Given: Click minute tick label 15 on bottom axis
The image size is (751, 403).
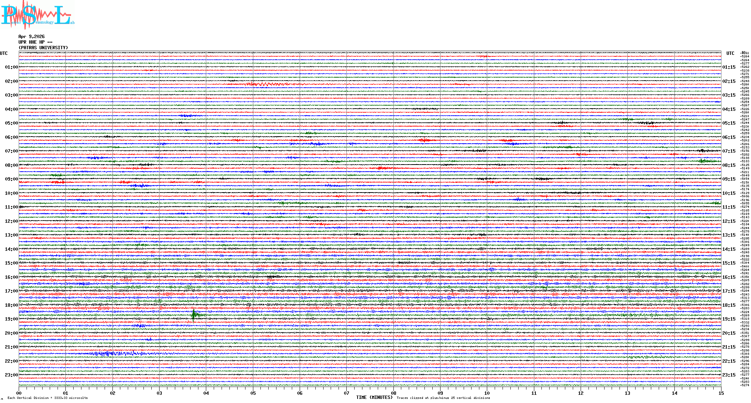Looking at the screenshot, I should pos(721,393).
